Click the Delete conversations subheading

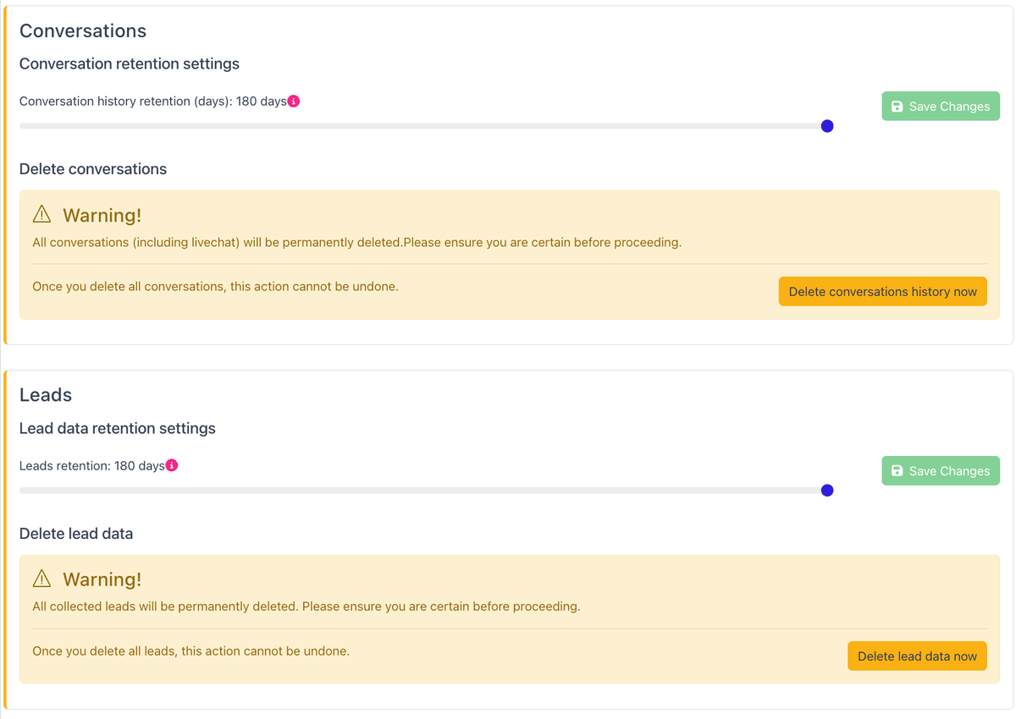coord(93,169)
